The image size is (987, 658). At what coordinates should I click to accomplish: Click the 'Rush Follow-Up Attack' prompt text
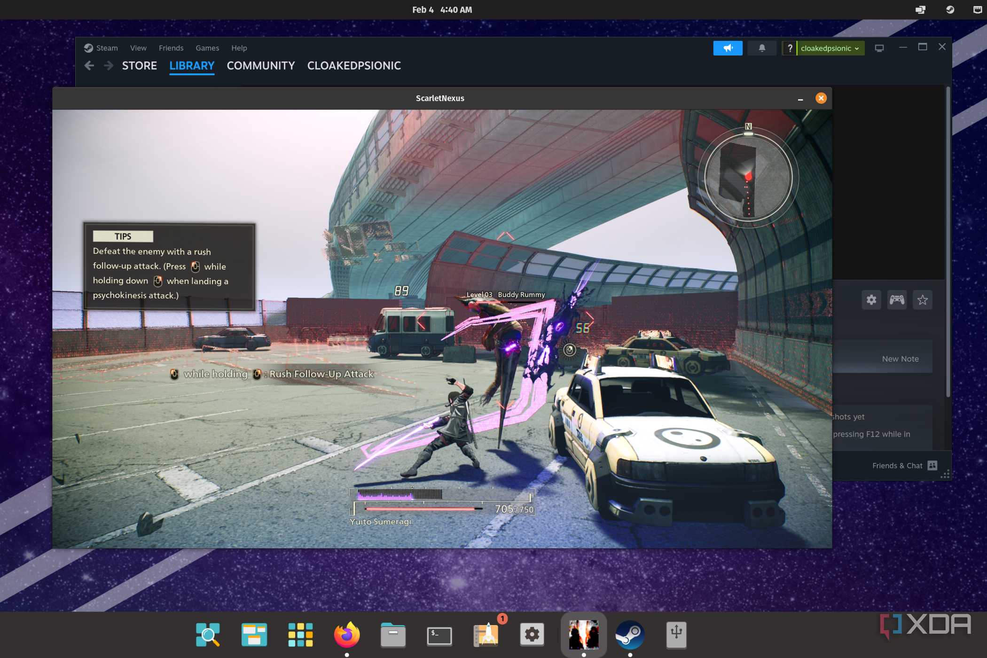pos(321,374)
